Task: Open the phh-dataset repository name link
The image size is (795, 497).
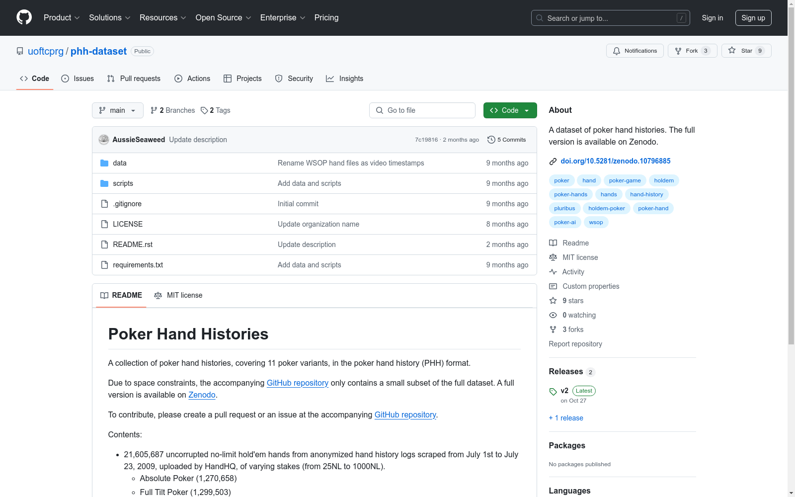Action: coord(98,51)
